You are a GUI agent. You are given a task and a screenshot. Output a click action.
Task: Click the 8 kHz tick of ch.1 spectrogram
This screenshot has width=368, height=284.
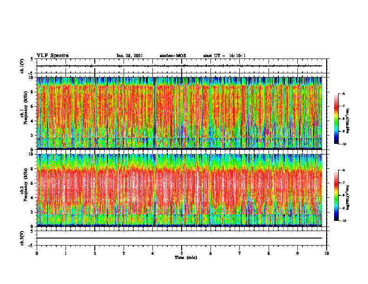[33, 92]
